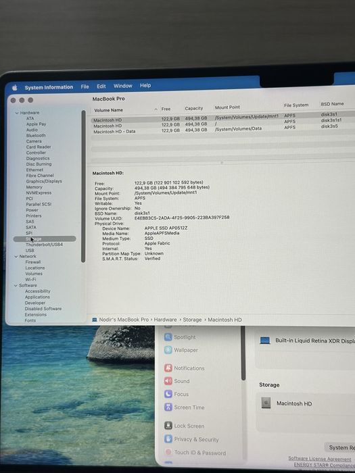Open Spotlight in System Settings
Screen dimensions: 355x473
[181, 337]
